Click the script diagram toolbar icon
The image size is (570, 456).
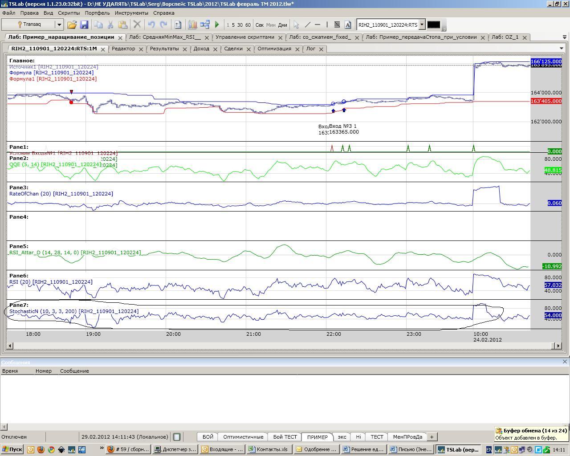205,24
